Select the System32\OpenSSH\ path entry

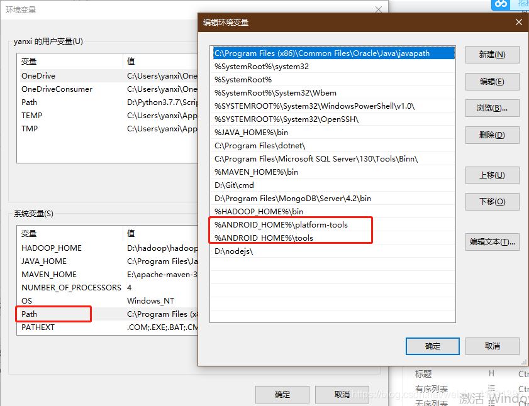tap(333, 119)
